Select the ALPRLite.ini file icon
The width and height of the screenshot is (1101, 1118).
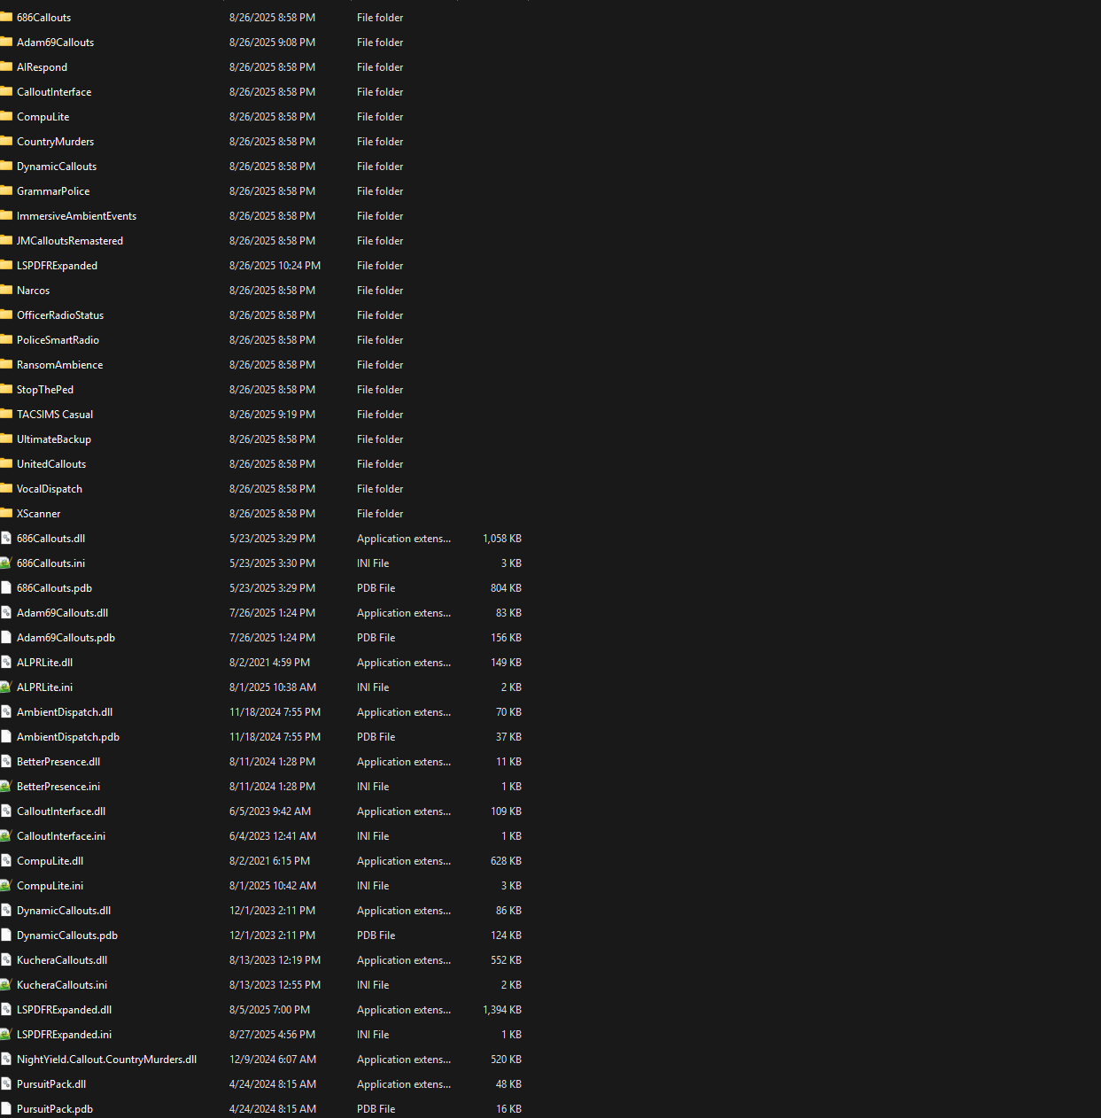5,687
